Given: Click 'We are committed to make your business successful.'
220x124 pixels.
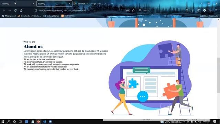Looking at the screenshot, I should click(x=45, y=66).
